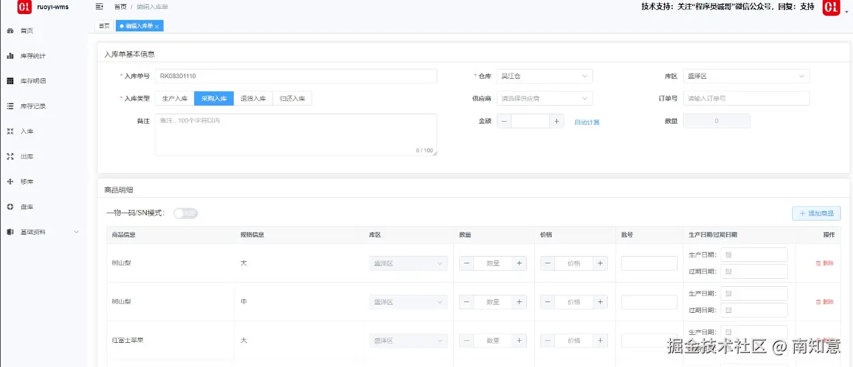Click the 入库 sidebar icon

coord(10,132)
